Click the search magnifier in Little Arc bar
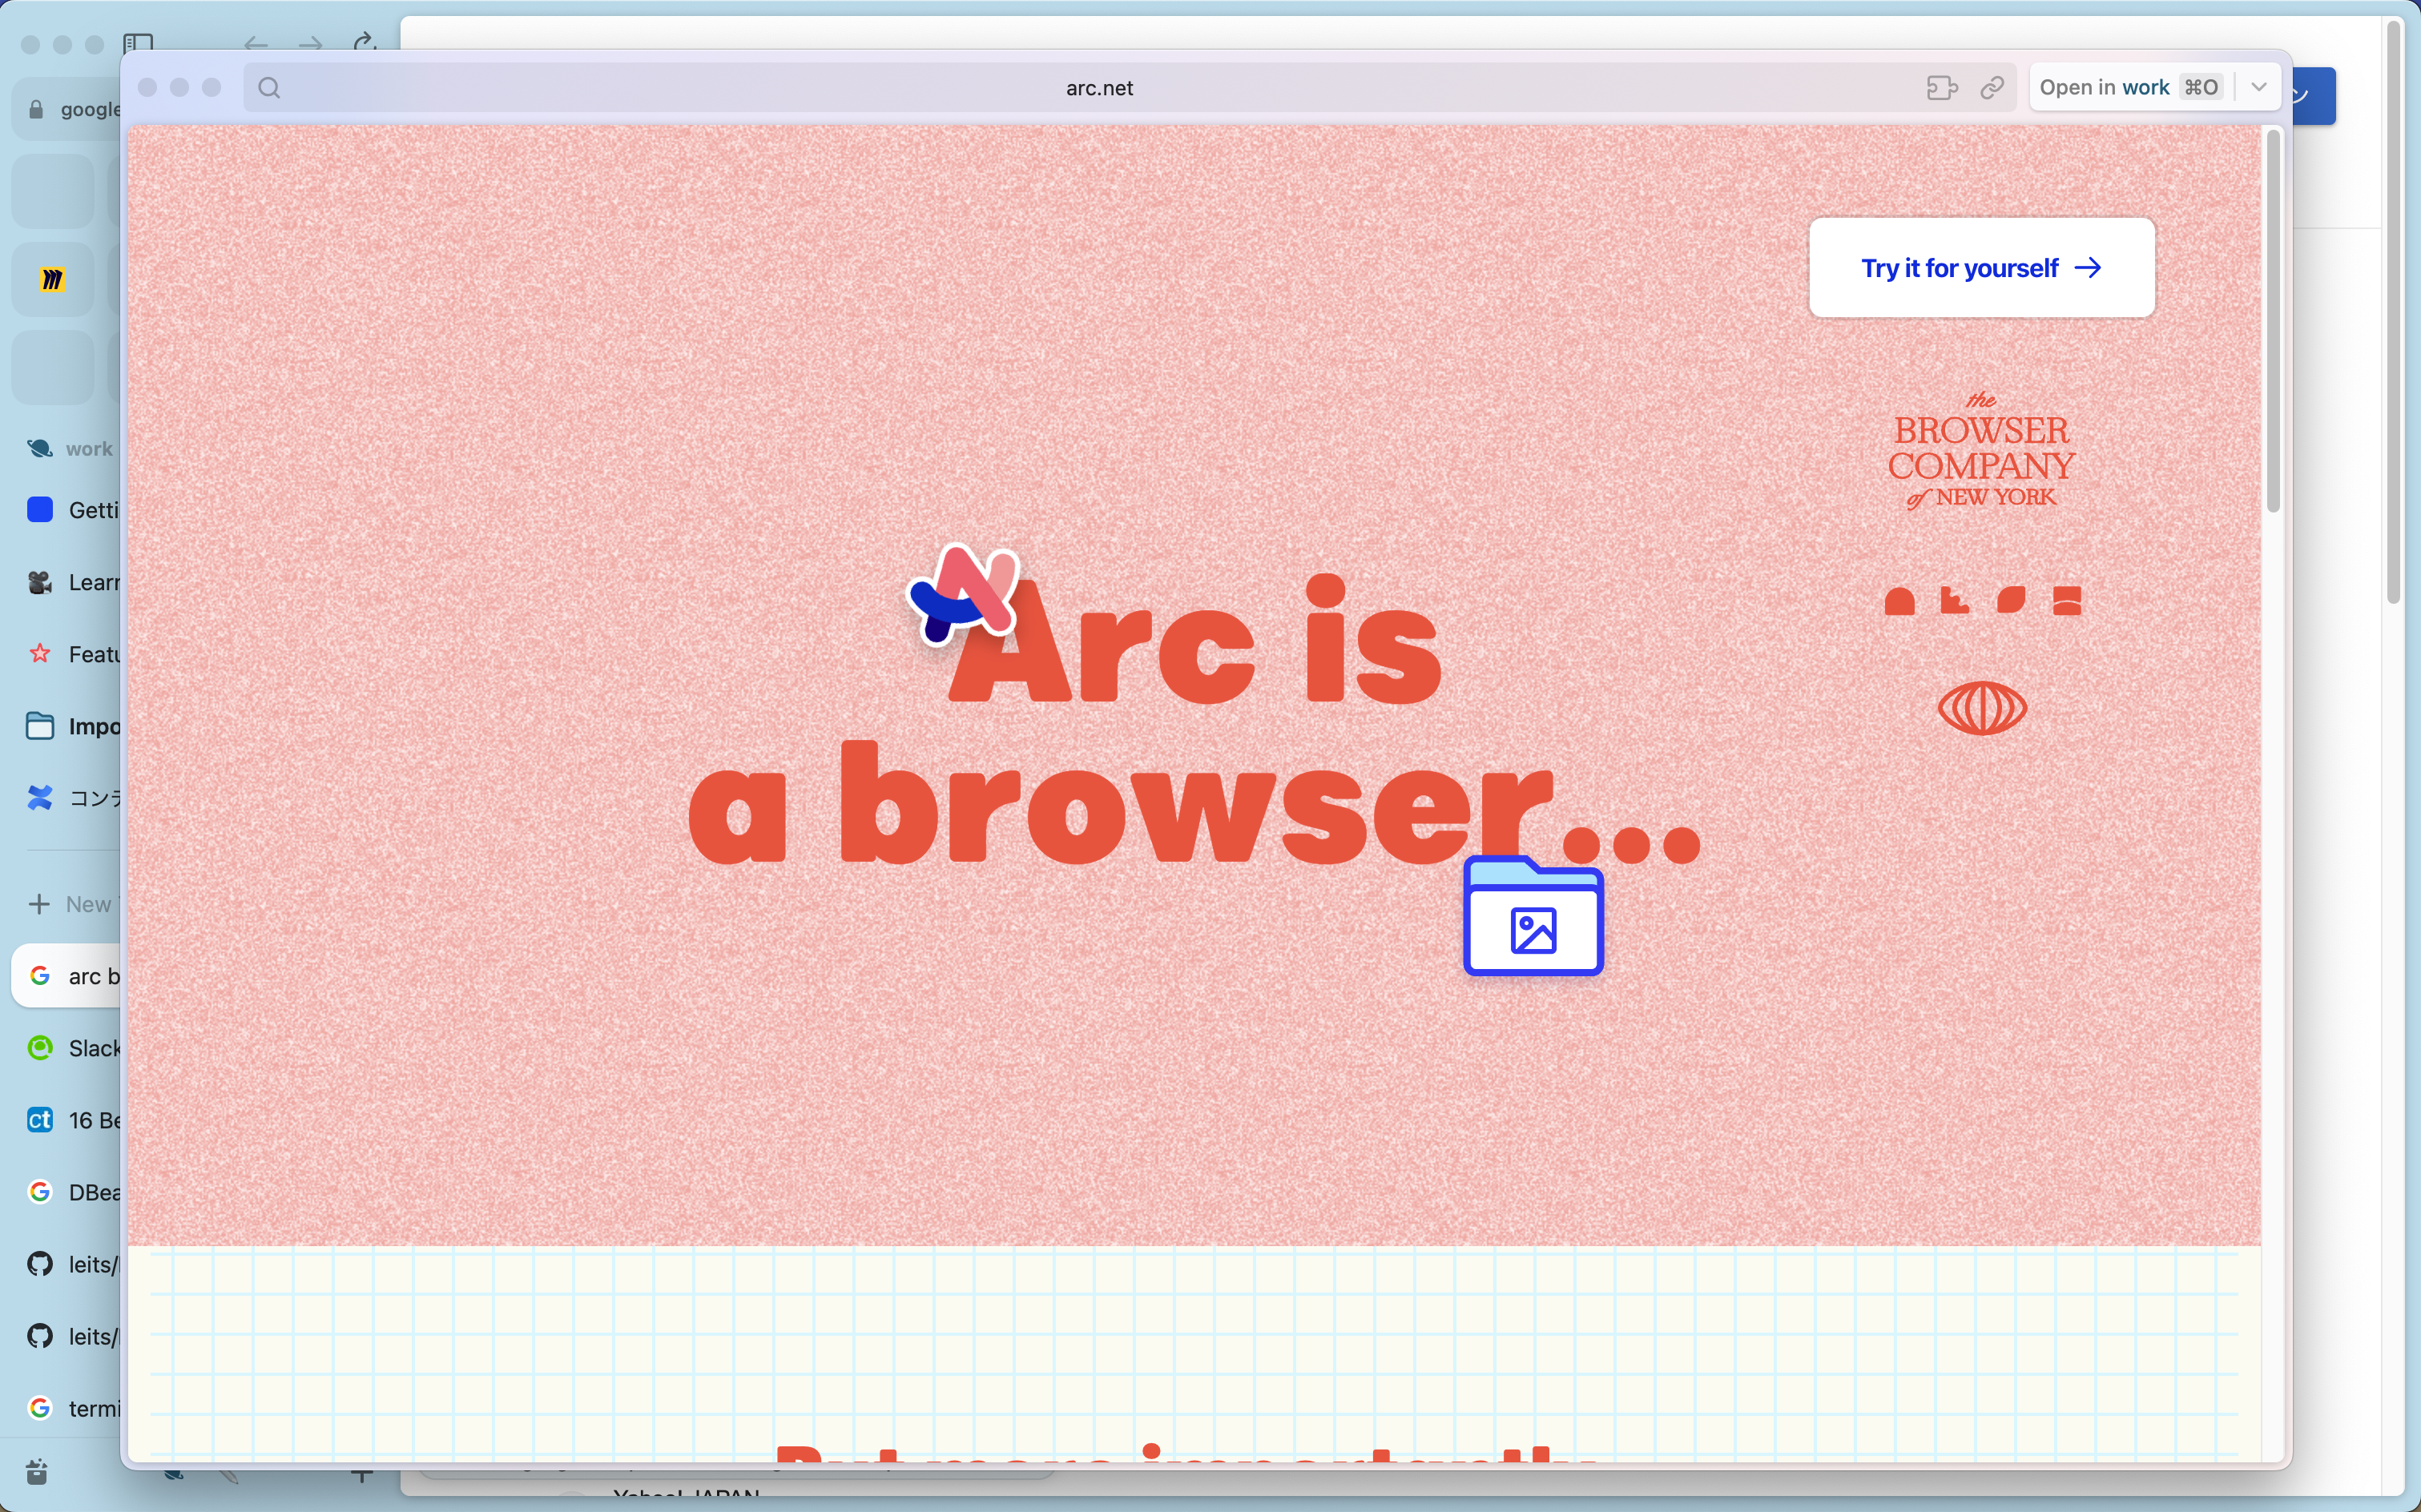Image resolution: width=2421 pixels, height=1512 pixels. (269, 88)
